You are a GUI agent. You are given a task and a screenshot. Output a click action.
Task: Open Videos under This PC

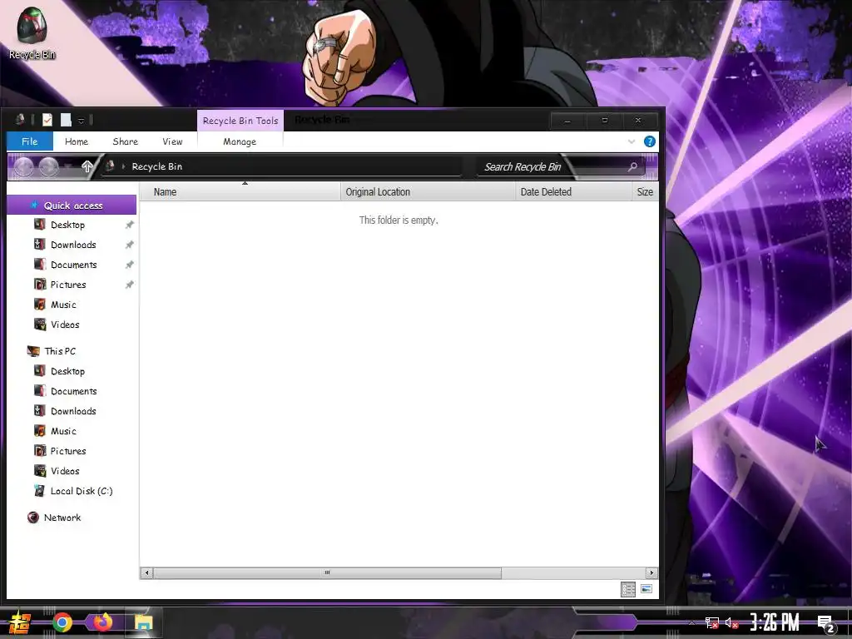click(x=65, y=471)
